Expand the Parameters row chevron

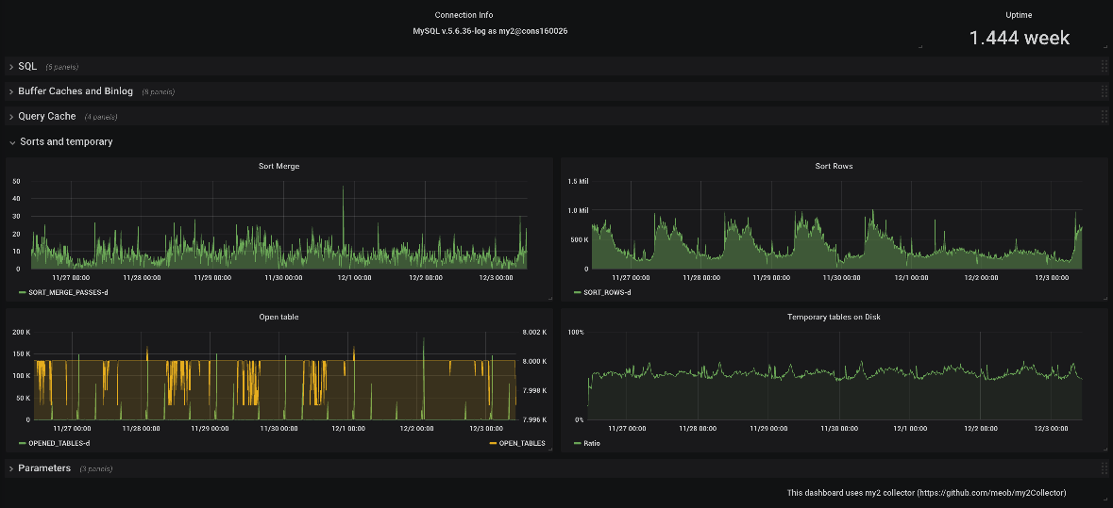point(11,469)
